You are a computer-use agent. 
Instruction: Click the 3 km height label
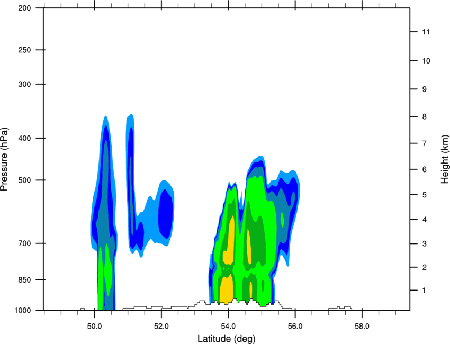click(425, 243)
